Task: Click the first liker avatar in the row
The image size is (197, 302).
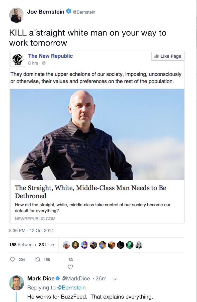Action: (x=67, y=245)
